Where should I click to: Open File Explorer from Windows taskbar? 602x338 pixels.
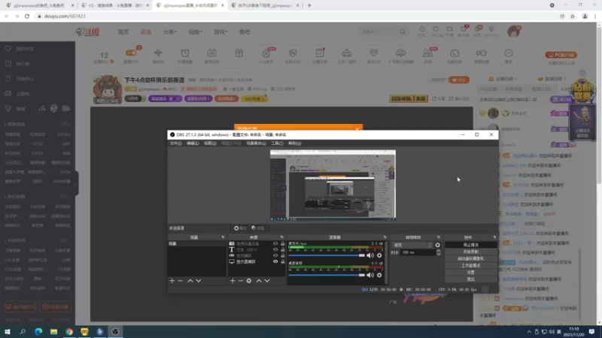click(53, 331)
